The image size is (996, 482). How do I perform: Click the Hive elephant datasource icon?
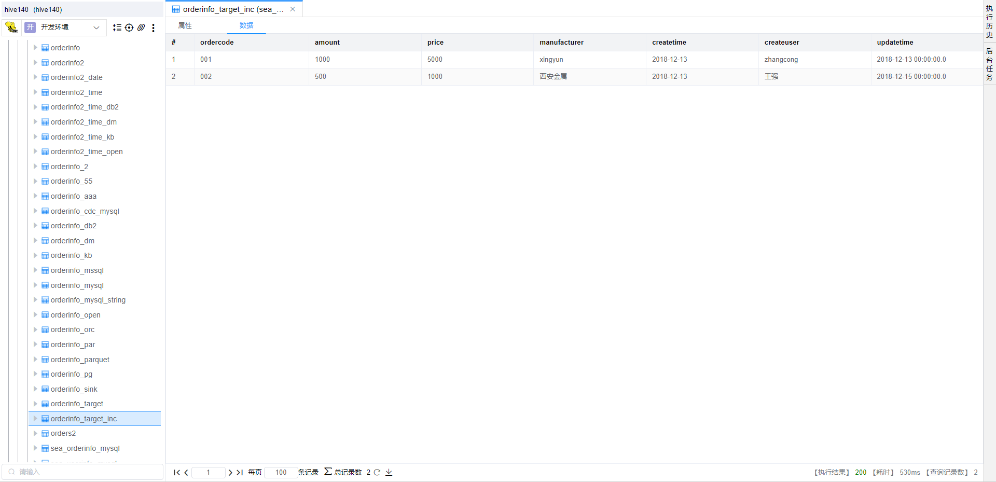tap(11, 27)
